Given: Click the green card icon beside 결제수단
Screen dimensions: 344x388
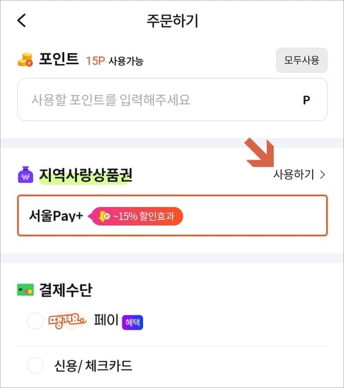Looking at the screenshot, I should click(x=25, y=290).
